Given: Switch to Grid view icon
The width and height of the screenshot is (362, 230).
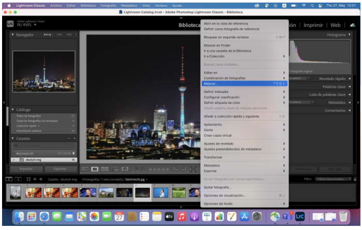Looking at the screenshot, I should pyautogui.click(x=85, y=169).
